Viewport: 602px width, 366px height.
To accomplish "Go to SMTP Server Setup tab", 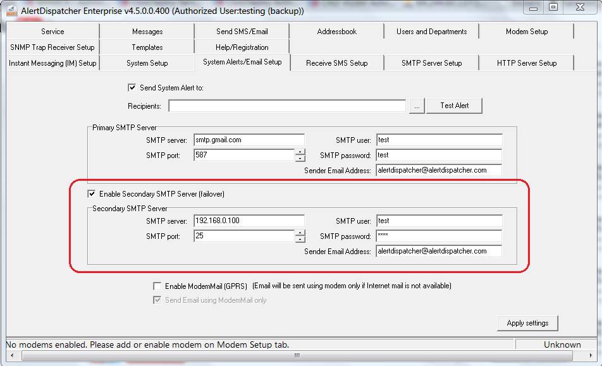I will coord(431,63).
